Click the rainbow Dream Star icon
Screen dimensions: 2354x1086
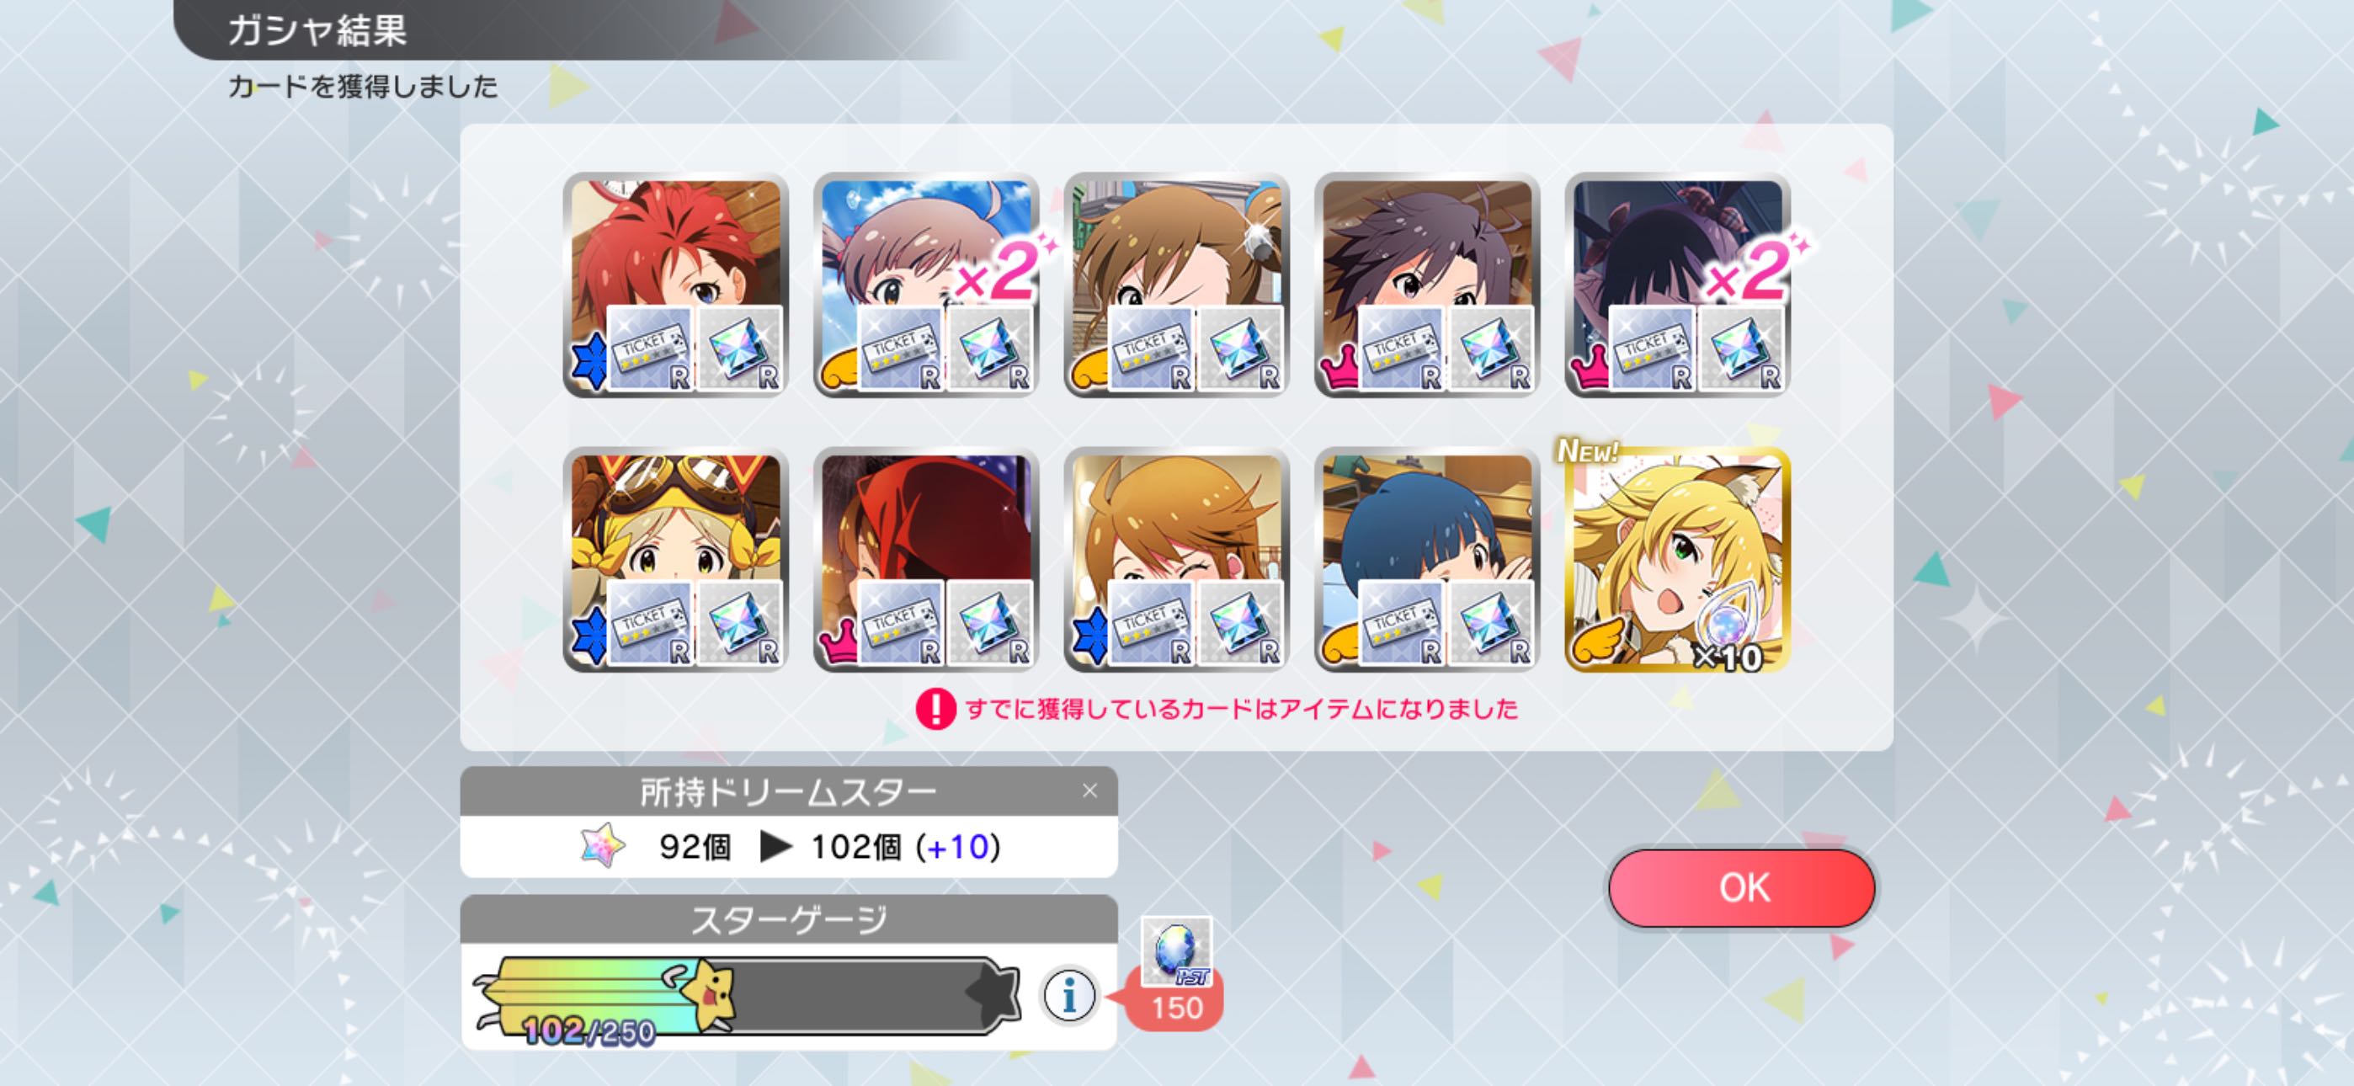603,845
